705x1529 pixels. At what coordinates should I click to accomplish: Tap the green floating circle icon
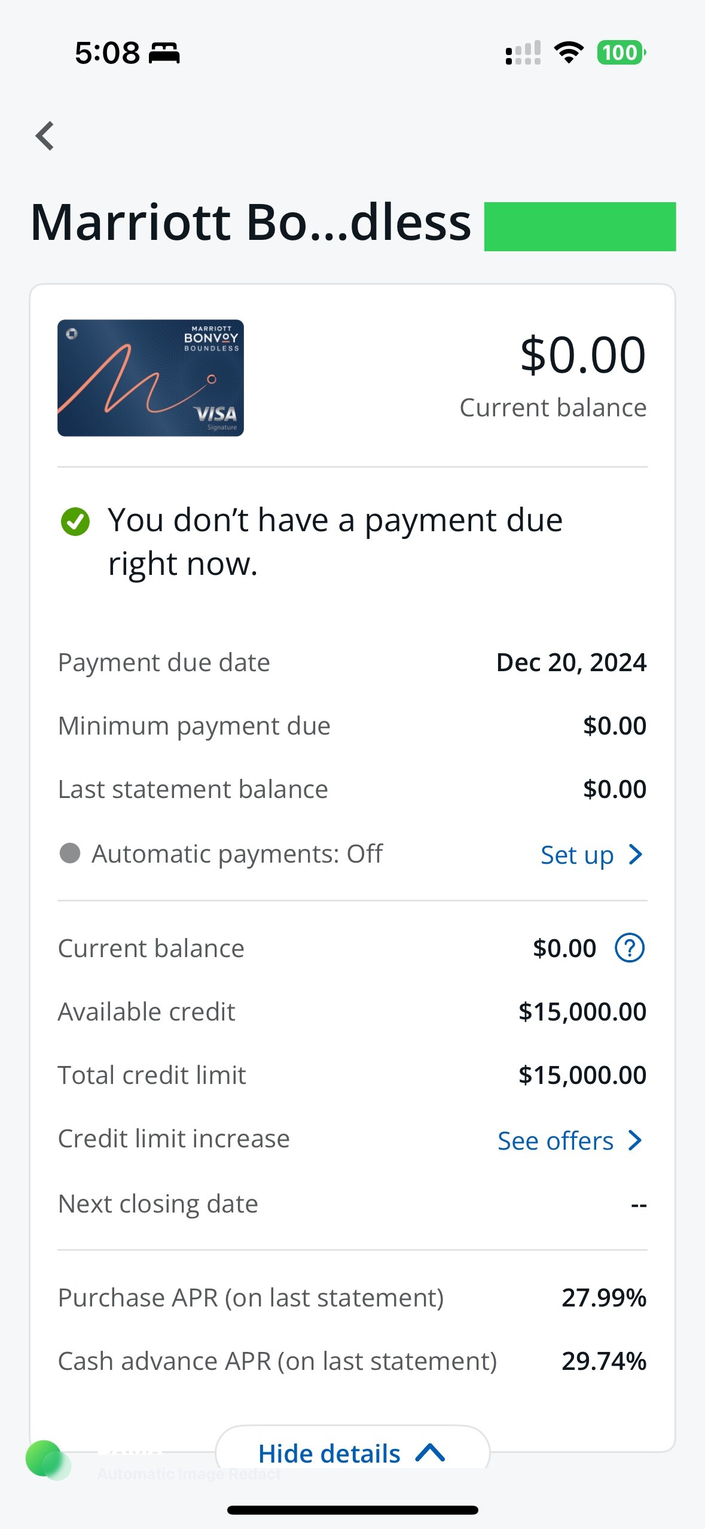[x=44, y=1458]
